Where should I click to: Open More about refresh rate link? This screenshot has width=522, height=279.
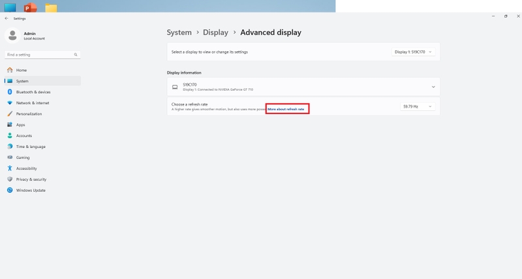(x=286, y=109)
